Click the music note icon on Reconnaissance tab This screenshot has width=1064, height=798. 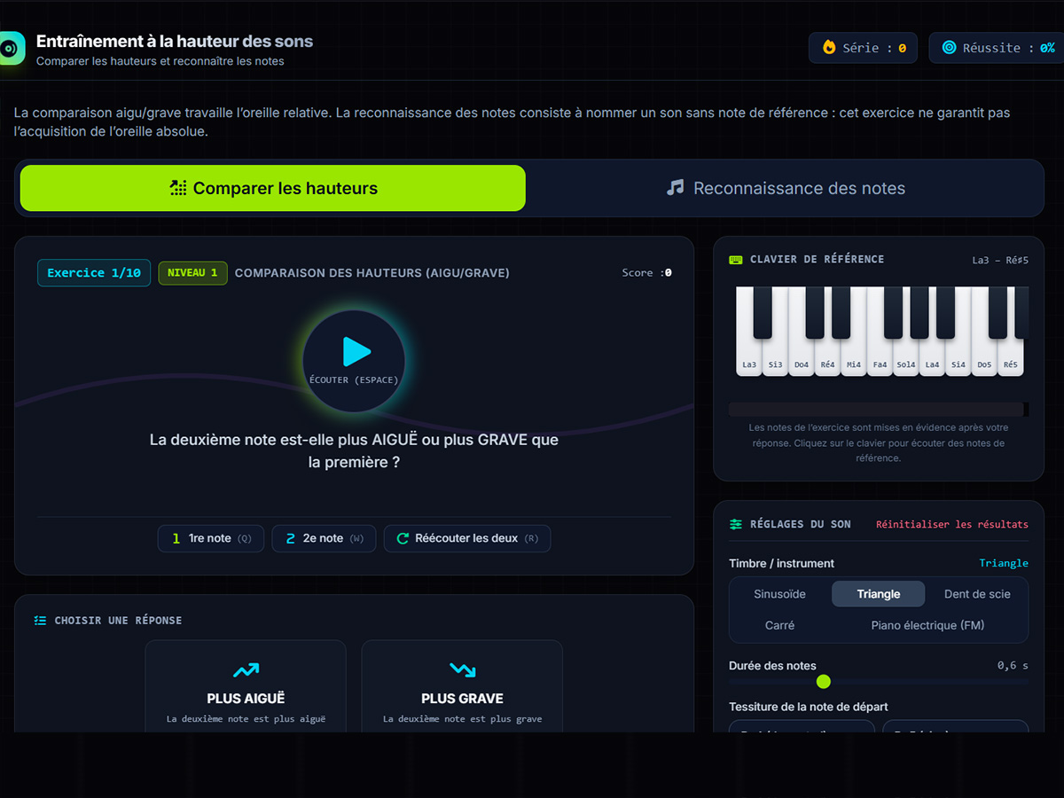tap(676, 188)
